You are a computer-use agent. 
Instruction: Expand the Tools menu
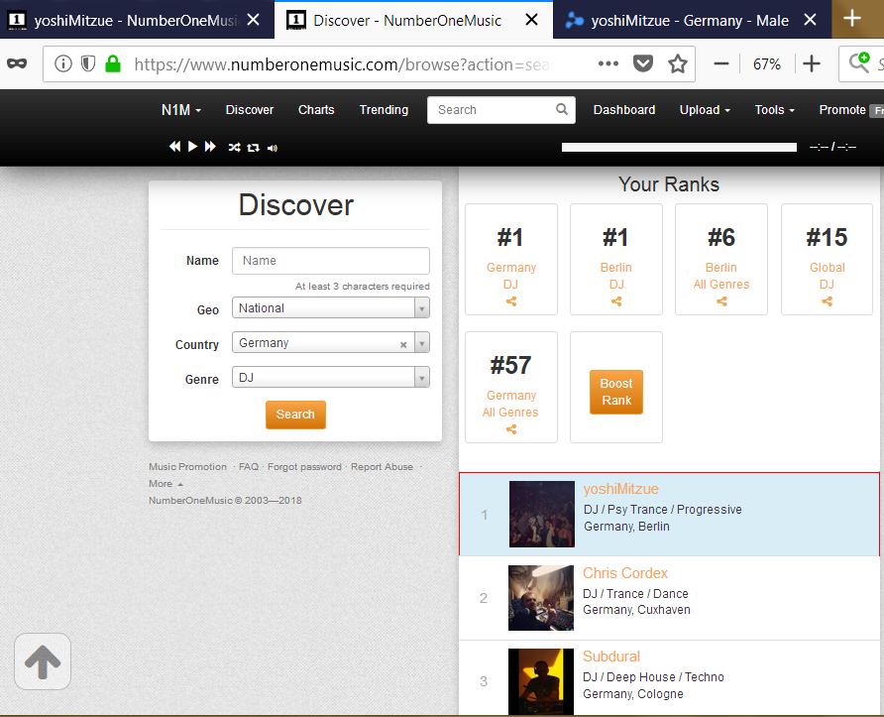[x=775, y=109]
